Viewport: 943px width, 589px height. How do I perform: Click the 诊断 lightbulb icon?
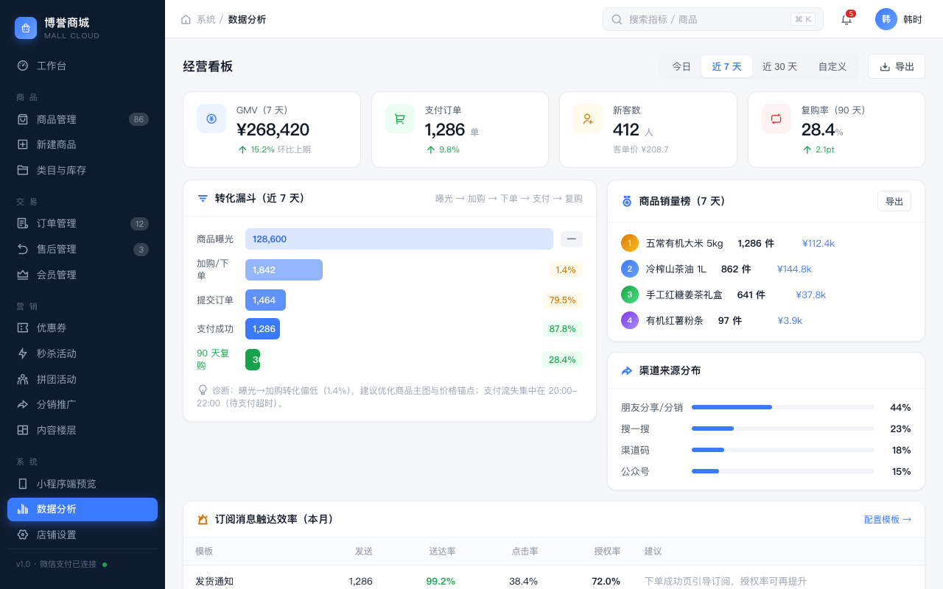(203, 390)
